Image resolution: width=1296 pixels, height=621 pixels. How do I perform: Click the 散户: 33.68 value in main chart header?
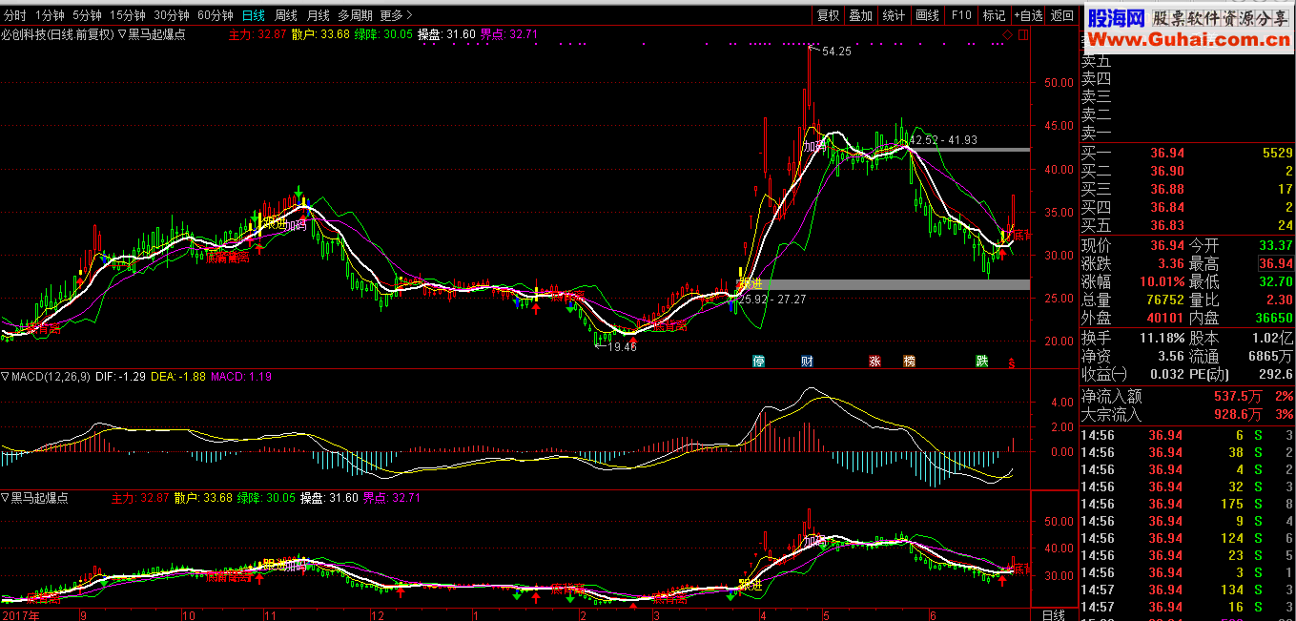[x=320, y=34]
